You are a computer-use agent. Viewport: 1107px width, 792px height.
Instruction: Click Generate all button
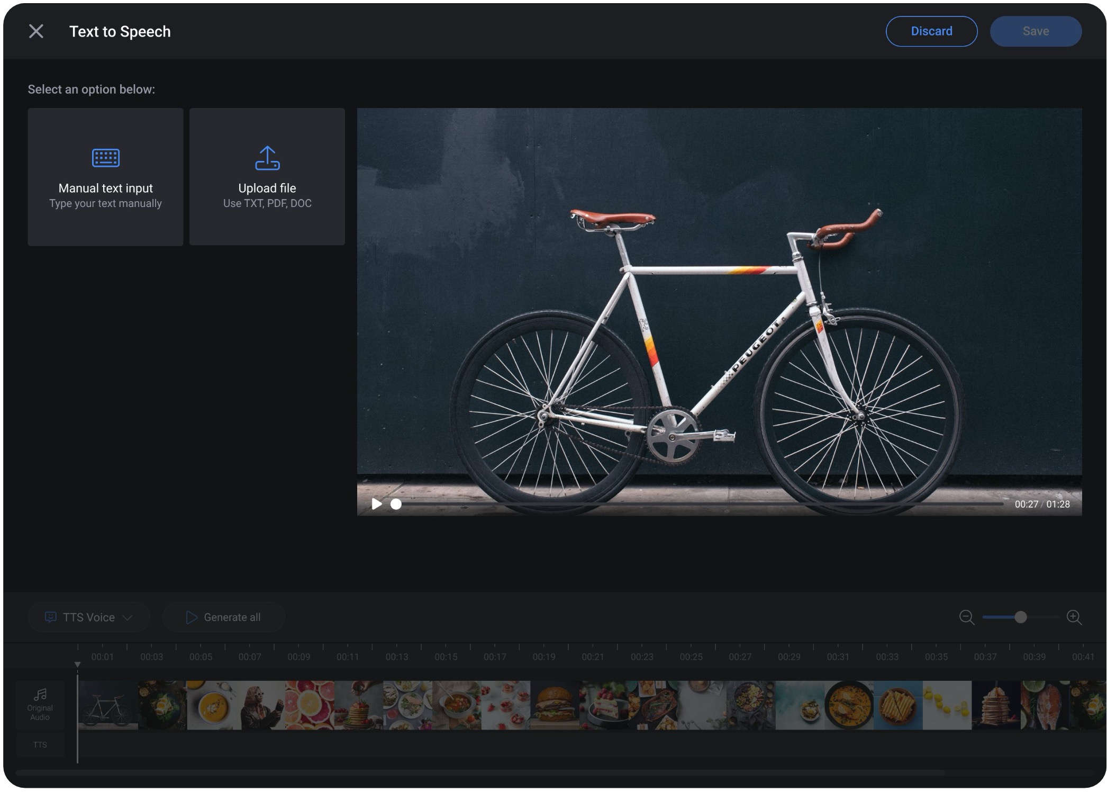tap(223, 617)
